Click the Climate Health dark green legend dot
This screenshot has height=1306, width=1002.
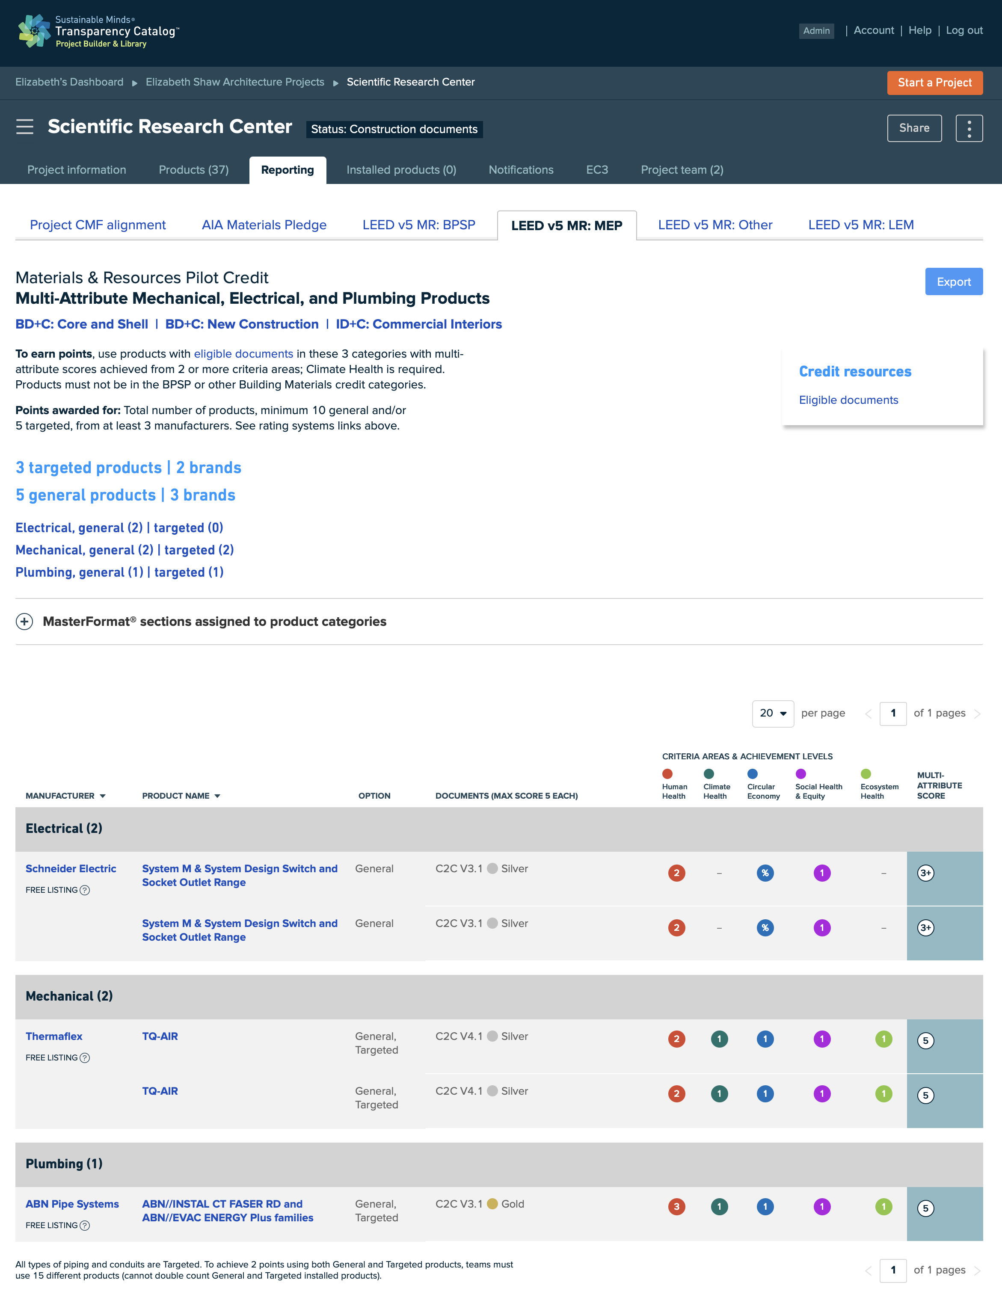tap(709, 773)
